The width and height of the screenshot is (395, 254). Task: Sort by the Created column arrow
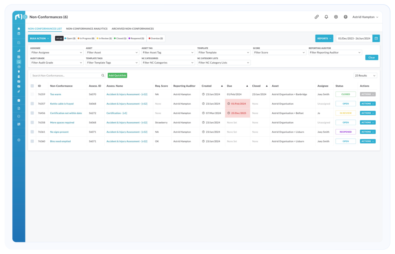[222, 86]
